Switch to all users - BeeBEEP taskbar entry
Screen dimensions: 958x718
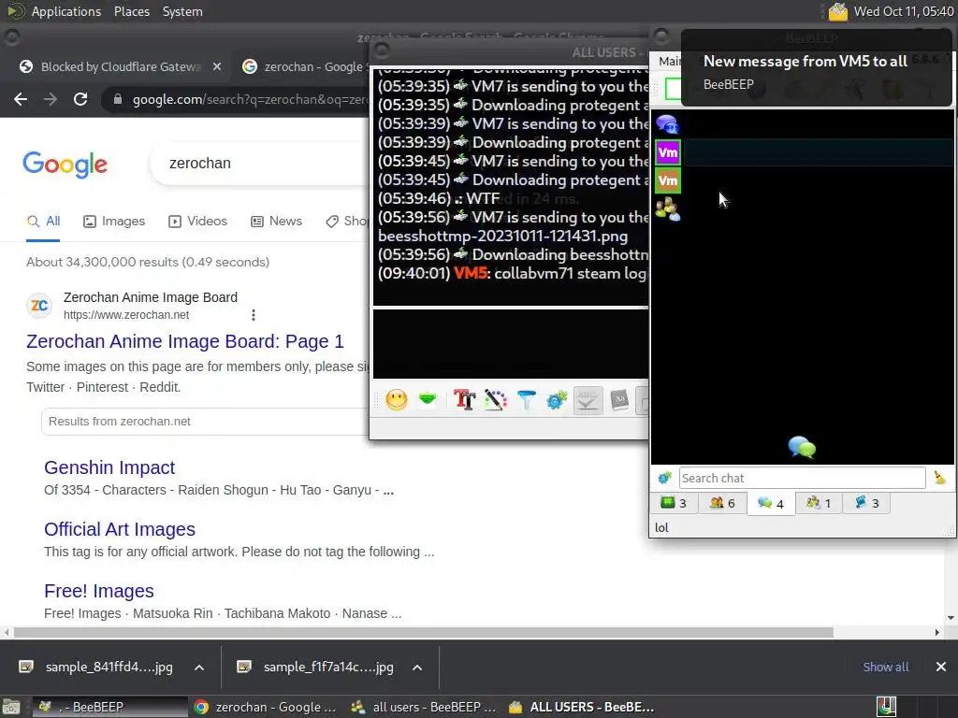424,707
